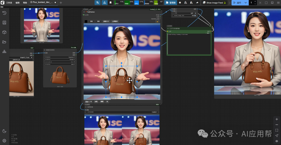
Task: Open the 编辑 edit menu
Action: [x=18, y=3]
